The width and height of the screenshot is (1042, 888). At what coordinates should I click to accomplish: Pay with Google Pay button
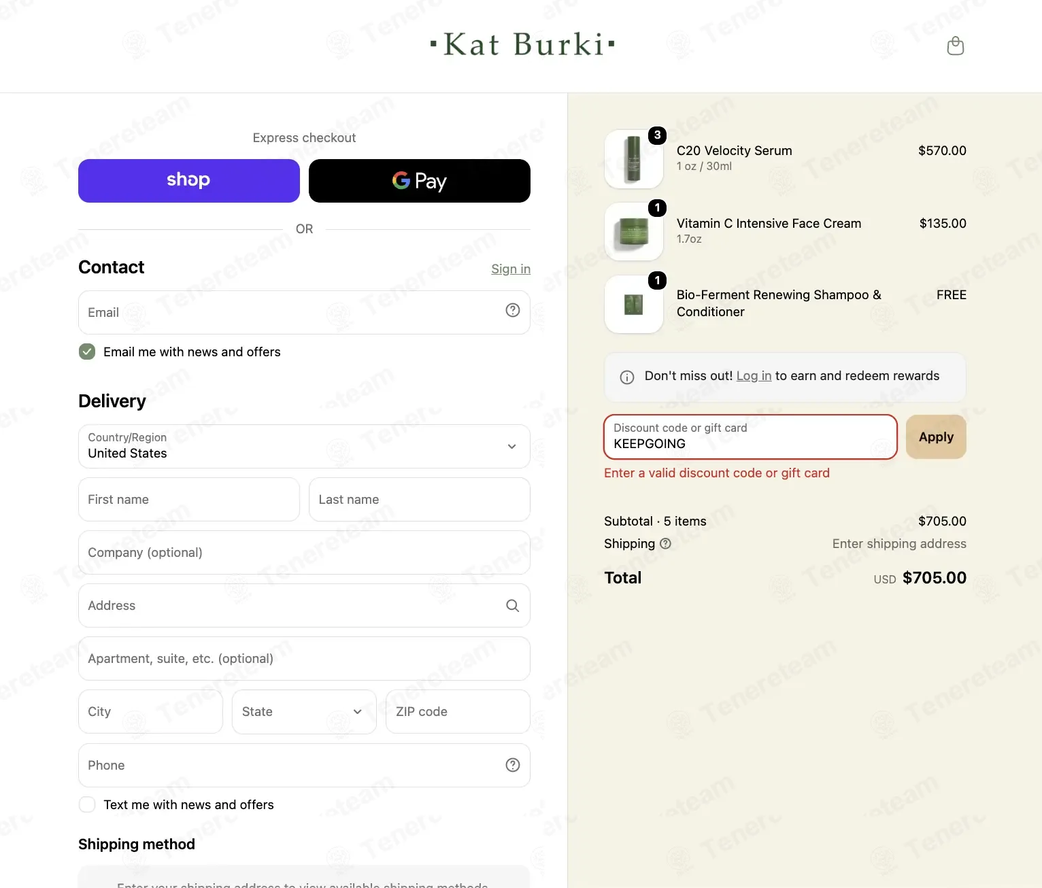click(x=420, y=181)
